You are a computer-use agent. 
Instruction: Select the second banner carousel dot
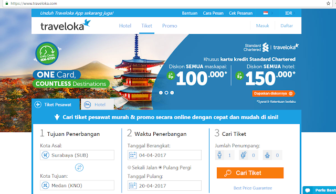[166, 93]
